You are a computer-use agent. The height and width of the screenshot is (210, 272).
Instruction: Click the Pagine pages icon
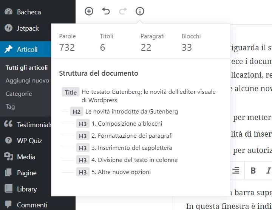click(8, 173)
